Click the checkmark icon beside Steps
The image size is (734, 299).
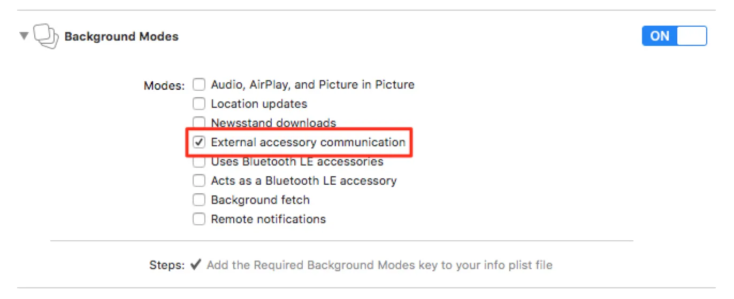pos(196,264)
